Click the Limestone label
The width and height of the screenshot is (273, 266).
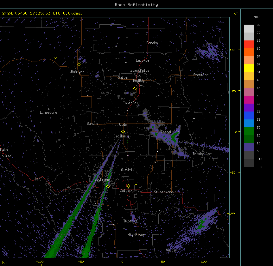click(x=48, y=112)
